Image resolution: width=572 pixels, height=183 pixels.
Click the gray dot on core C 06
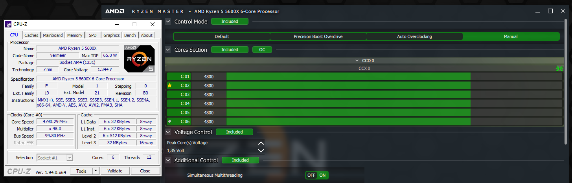tap(169, 121)
